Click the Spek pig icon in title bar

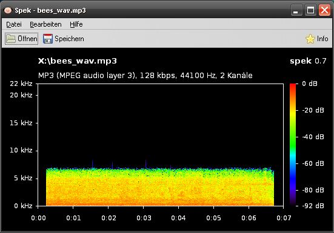pos(8,10)
